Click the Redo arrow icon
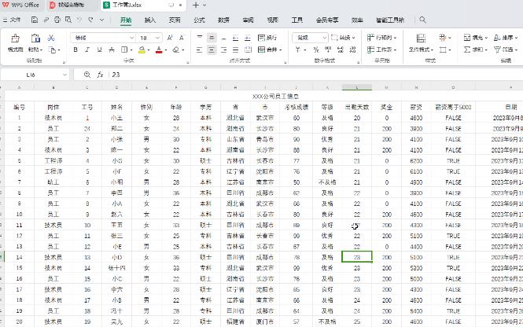This screenshot has width=523, height=327. point(90,20)
